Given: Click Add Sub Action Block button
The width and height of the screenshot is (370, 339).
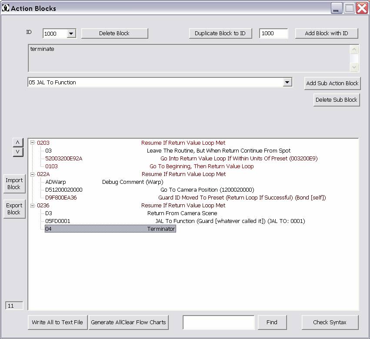Looking at the screenshot, I should (332, 83).
